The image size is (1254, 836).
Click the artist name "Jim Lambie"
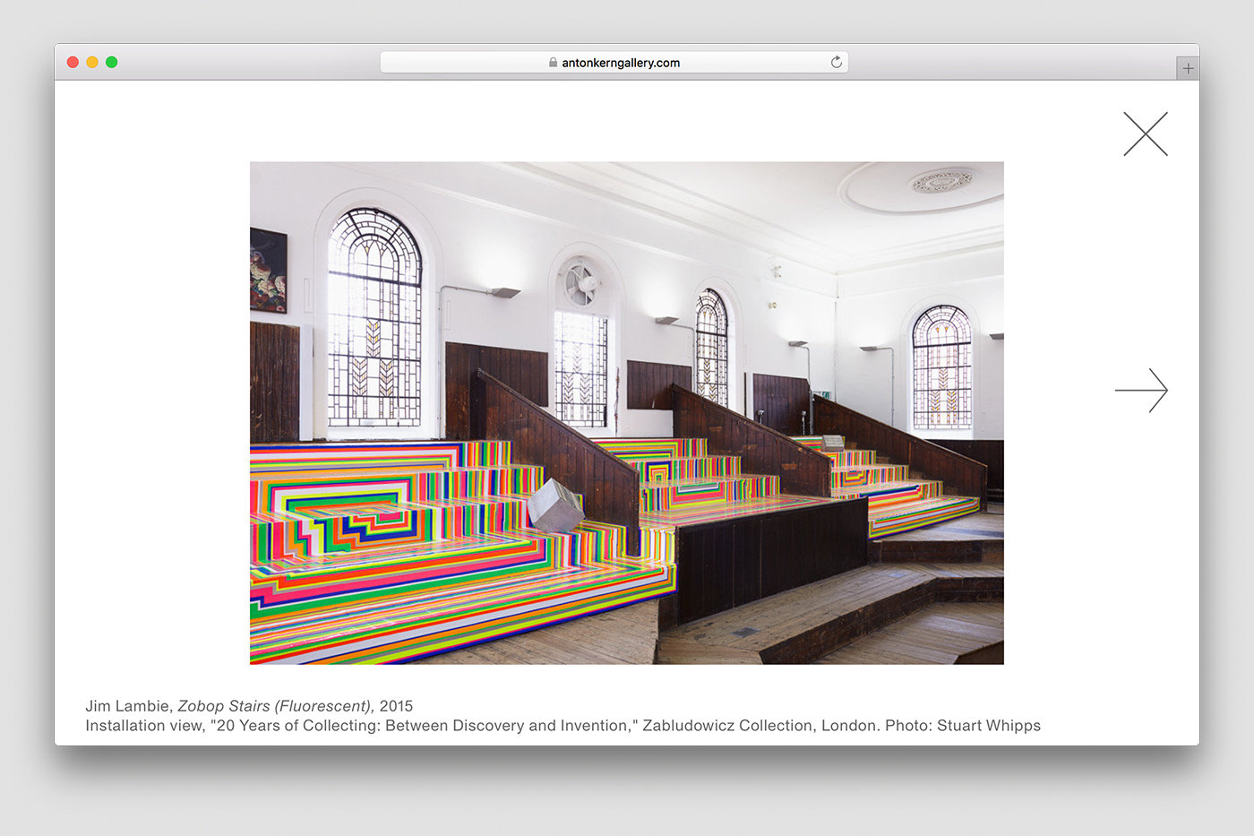127,706
